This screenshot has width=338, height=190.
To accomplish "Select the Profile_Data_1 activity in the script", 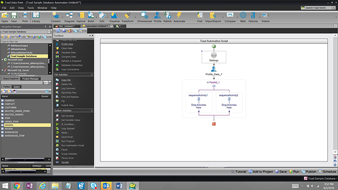I will click(x=213, y=71).
